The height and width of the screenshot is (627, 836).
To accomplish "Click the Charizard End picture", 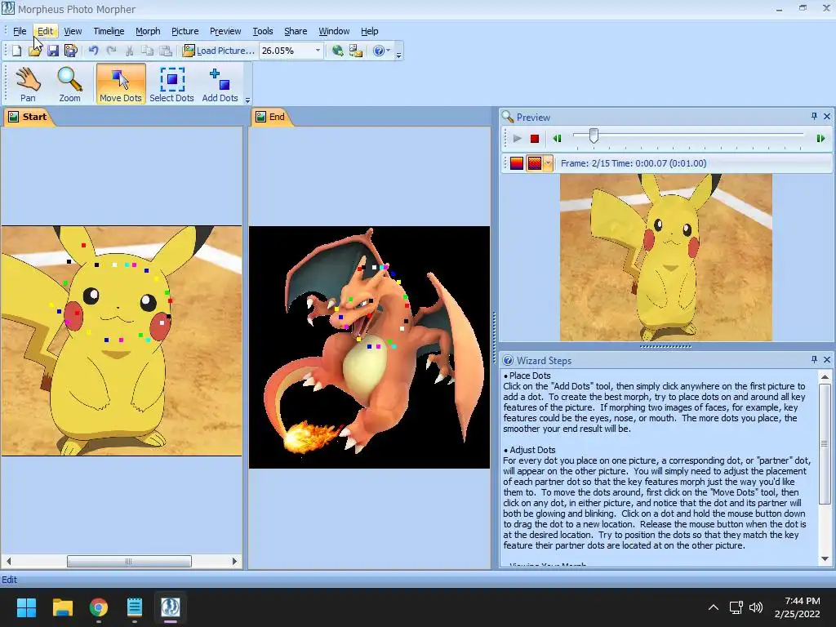I will pyautogui.click(x=369, y=347).
